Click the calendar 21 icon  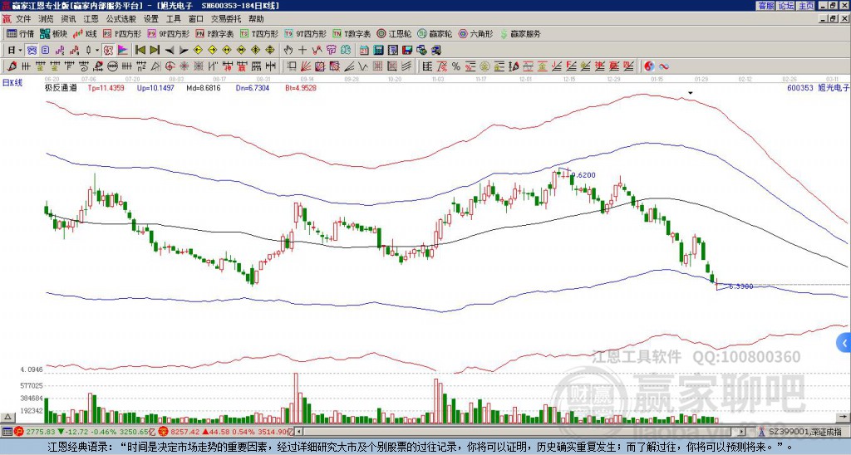point(364,51)
